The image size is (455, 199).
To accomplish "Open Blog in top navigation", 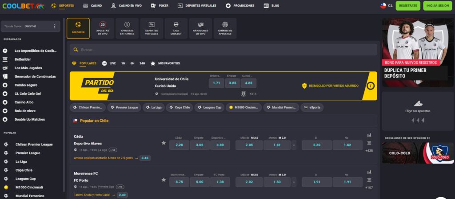I will click(x=271, y=6).
